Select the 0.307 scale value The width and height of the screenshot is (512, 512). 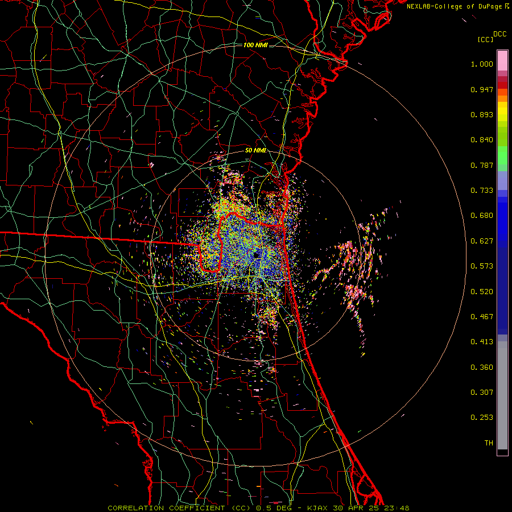pyautogui.click(x=482, y=393)
